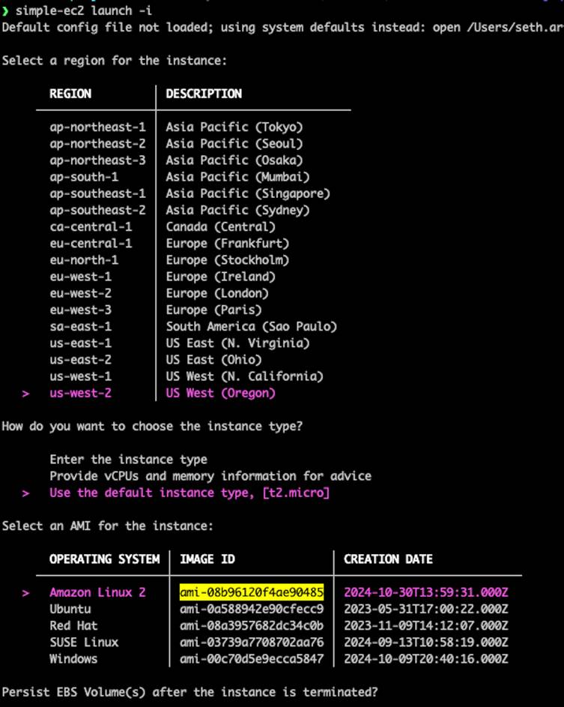
Task: Click the US East (N. Virginia) description
Action: pos(238,343)
